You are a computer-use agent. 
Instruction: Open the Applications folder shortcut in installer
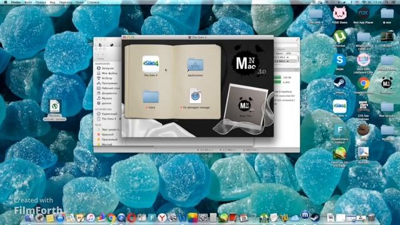[x=195, y=65]
